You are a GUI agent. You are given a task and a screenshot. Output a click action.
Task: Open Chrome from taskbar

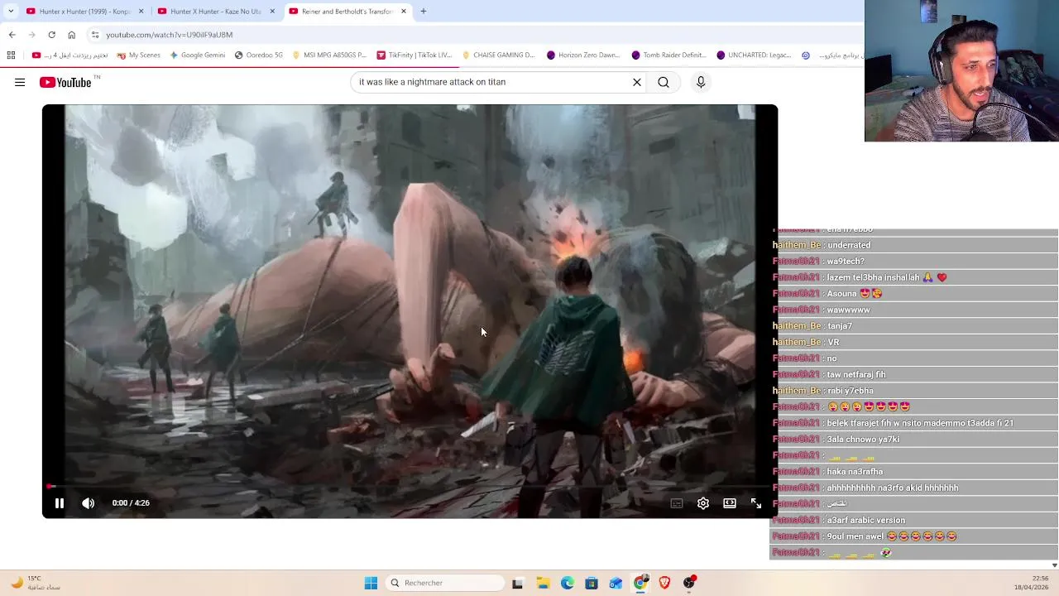pyautogui.click(x=640, y=583)
